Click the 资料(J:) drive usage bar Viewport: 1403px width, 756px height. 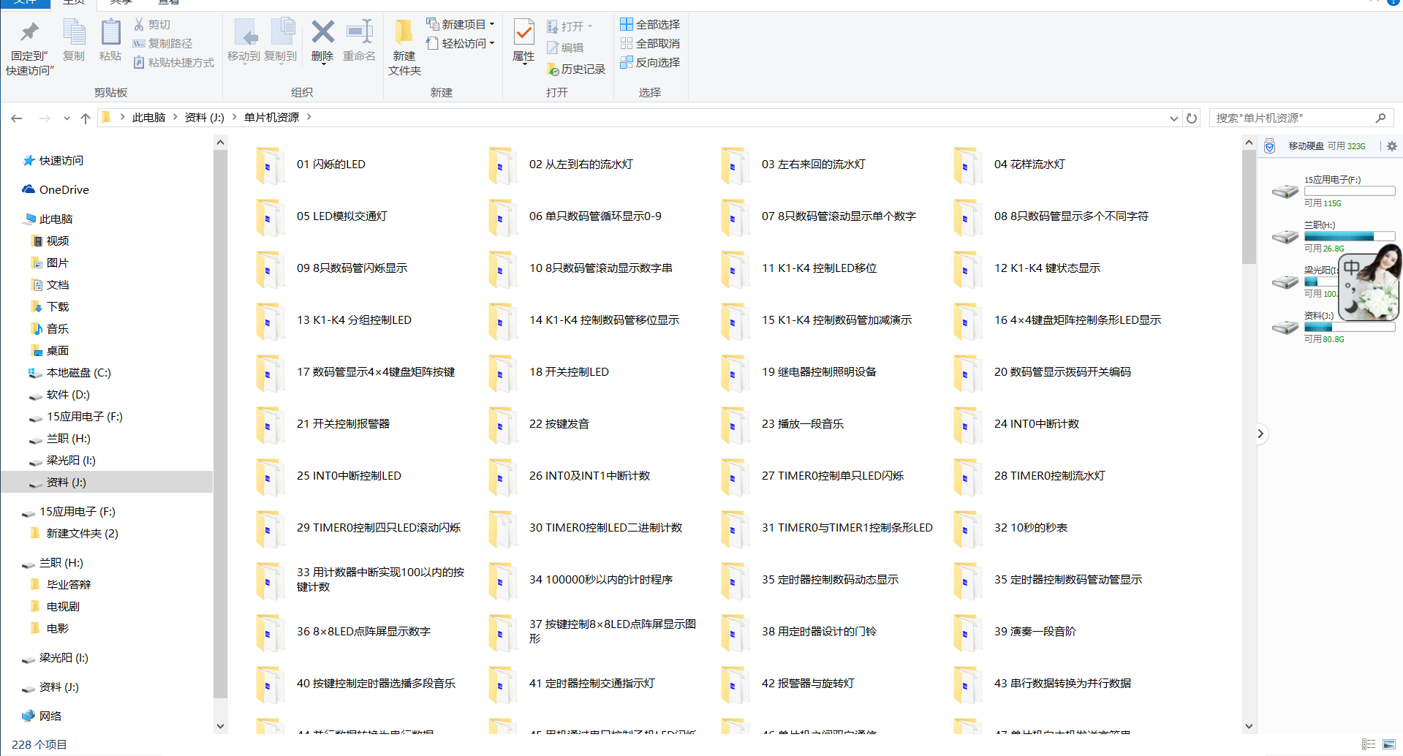pyautogui.click(x=1350, y=327)
